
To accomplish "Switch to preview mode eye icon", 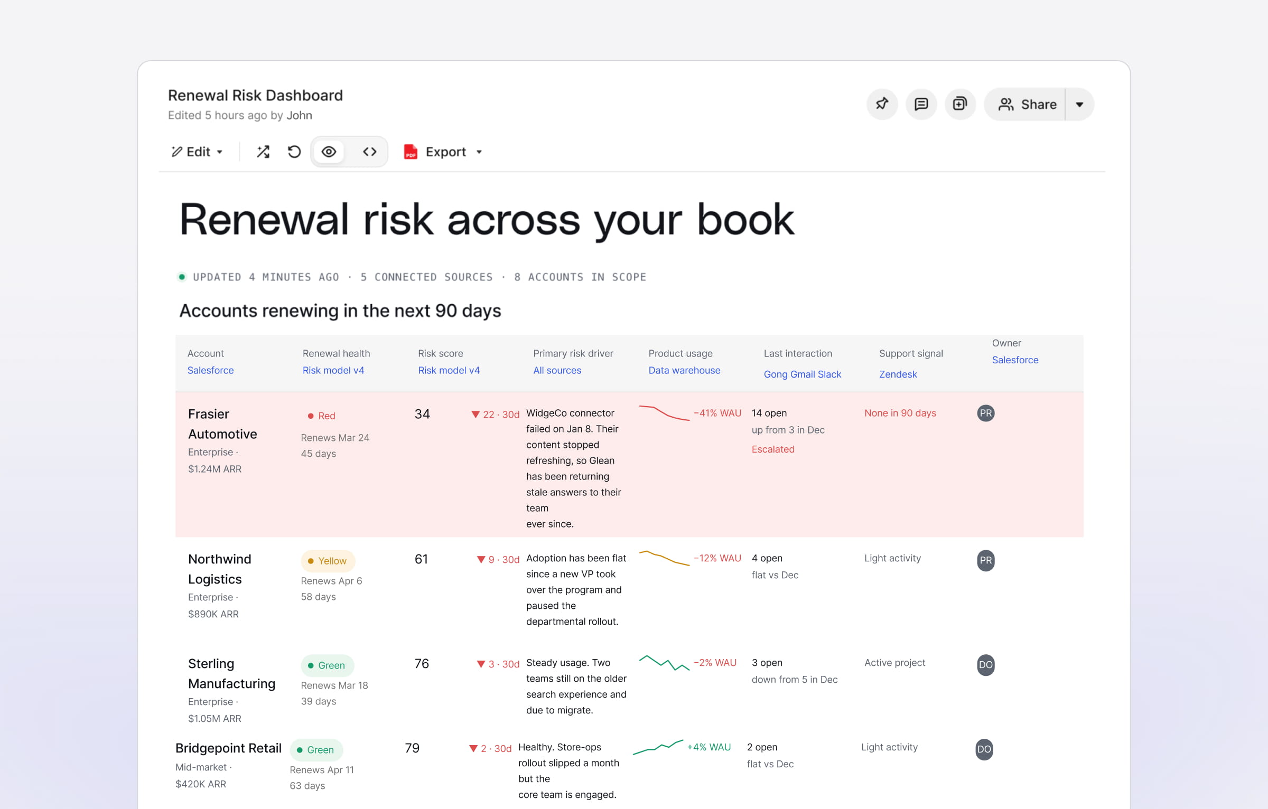I will (329, 152).
